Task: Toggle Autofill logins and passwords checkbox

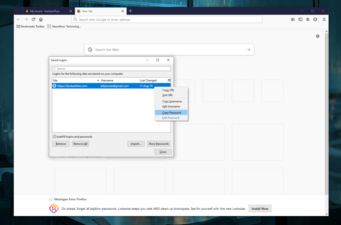Action: pos(54,136)
